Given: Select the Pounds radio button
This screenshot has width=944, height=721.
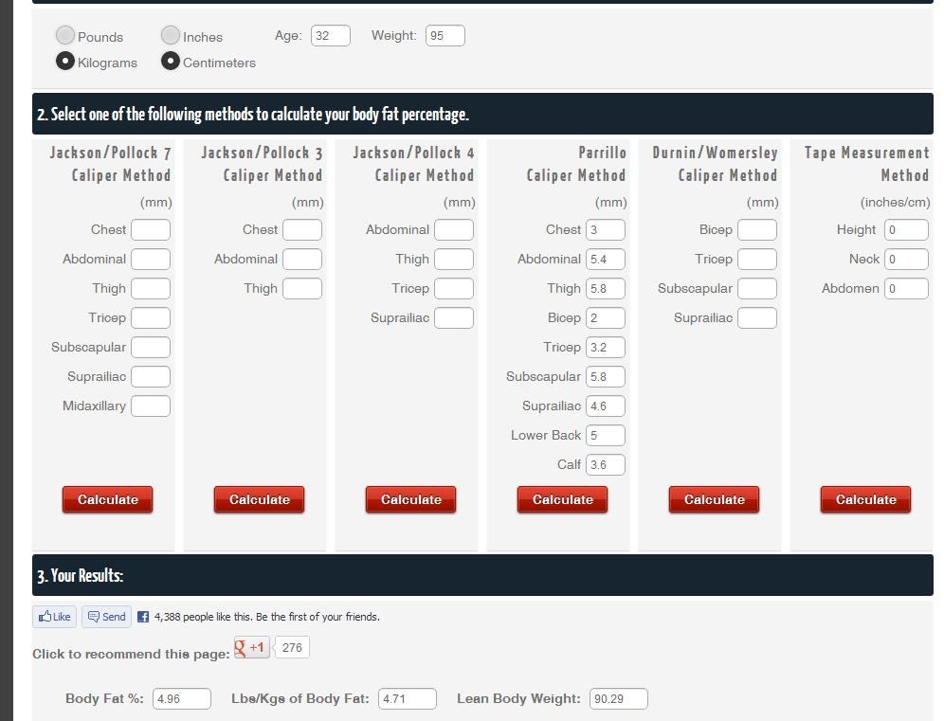Looking at the screenshot, I should (x=65, y=36).
